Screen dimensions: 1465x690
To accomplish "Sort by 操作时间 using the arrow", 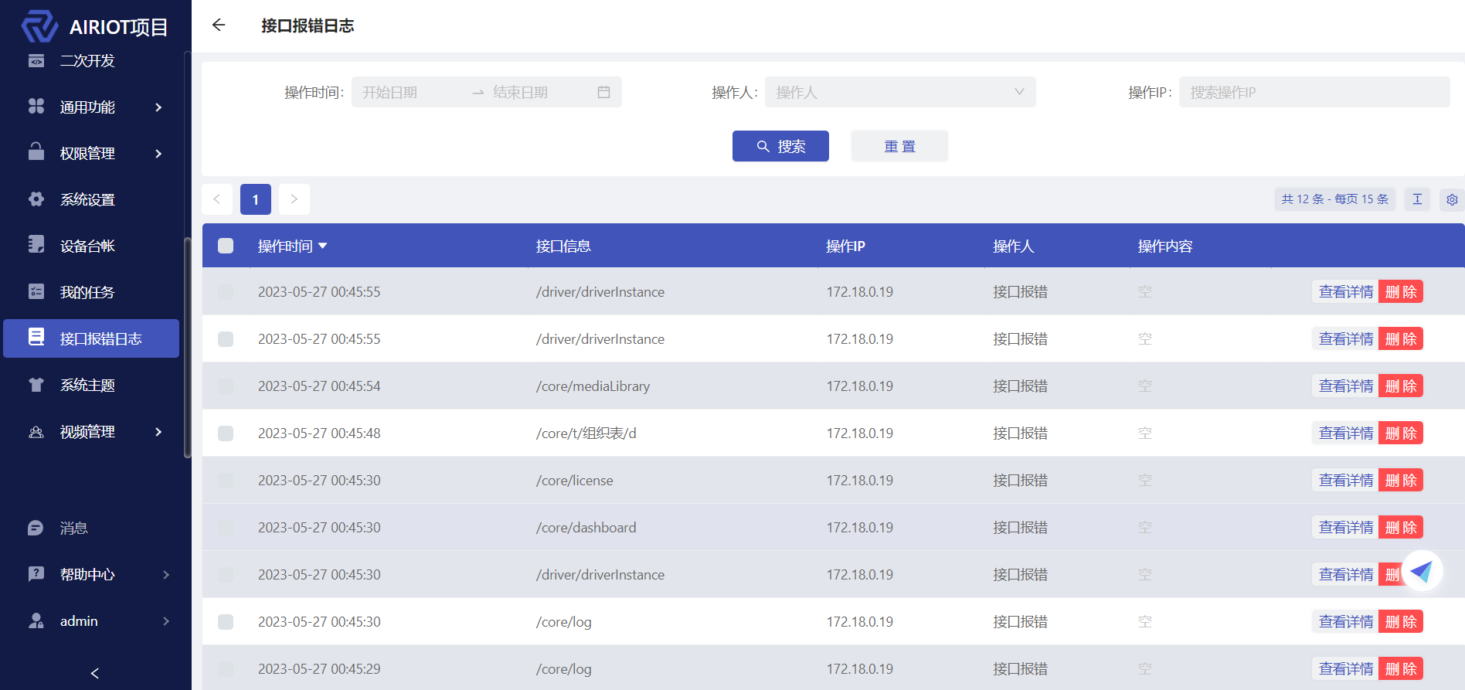I will [x=323, y=246].
